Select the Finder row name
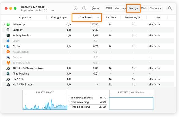The image size is (179, 118). click(16, 46)
